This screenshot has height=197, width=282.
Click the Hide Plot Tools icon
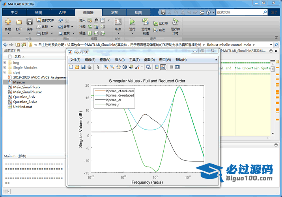tap(172, 67)
